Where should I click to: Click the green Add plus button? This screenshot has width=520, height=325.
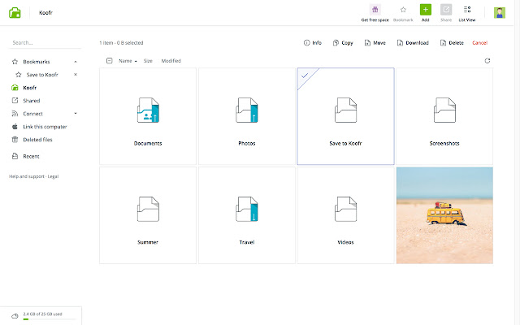pos(426,10)
